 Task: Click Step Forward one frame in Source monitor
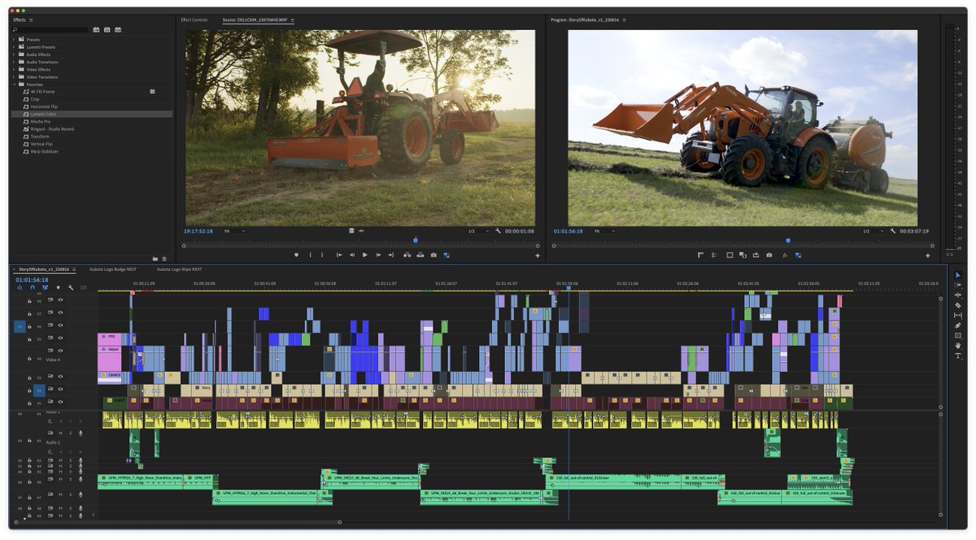pyautogui.click(x=377, y=255)
